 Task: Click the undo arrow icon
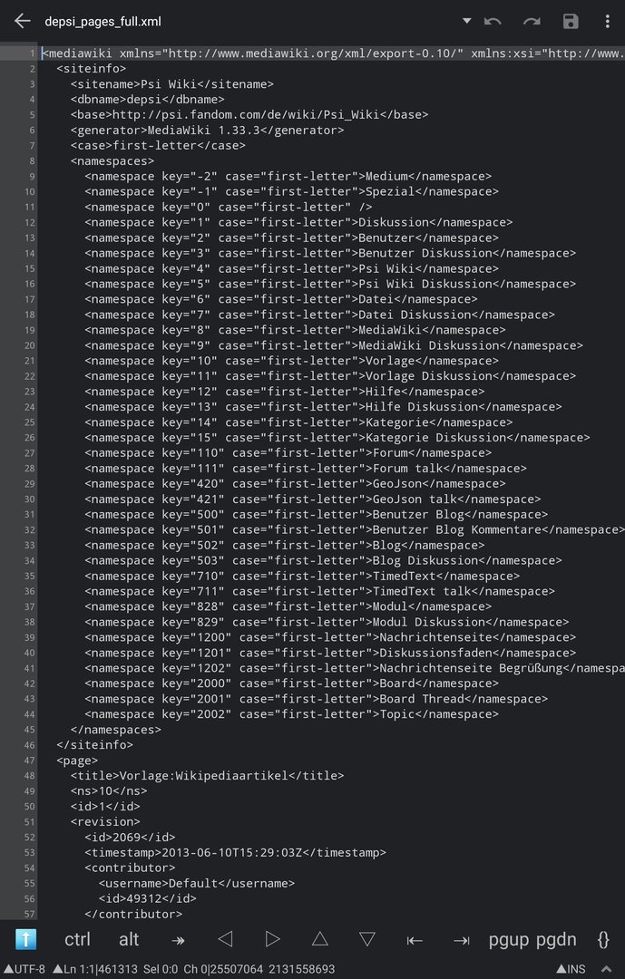[x=493, y=22]
